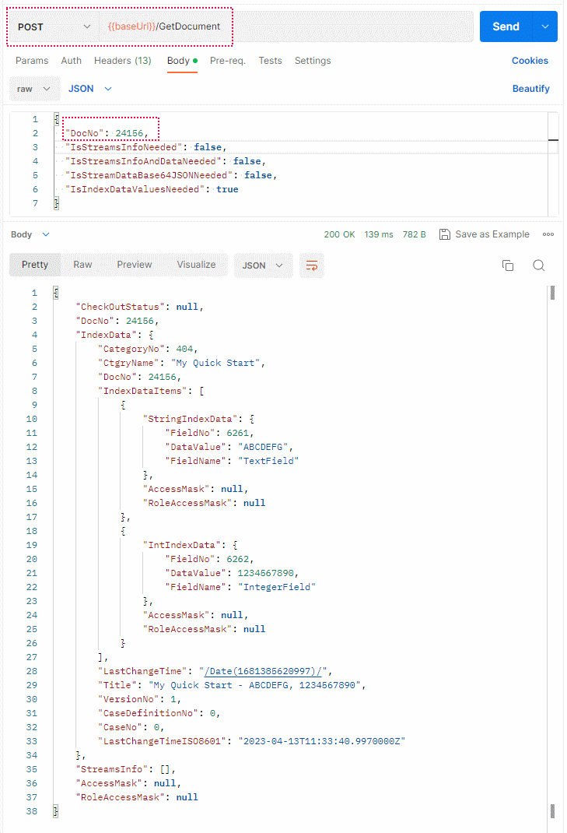Beautify the request JSON body

531,89
